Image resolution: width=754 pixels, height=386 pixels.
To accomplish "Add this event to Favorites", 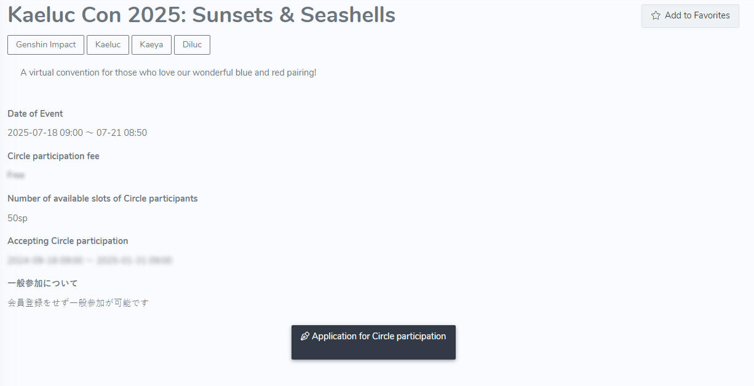I will click(690, 16).
